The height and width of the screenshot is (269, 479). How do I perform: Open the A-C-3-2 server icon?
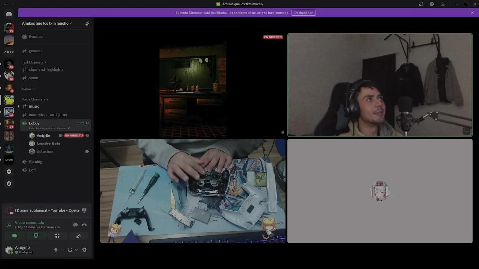click(x=9, y=52)
